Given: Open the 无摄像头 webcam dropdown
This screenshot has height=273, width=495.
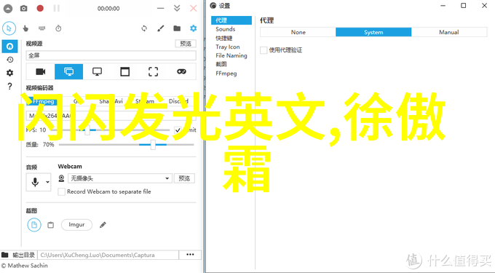Looking at the screenshot, I should (x=120, y=178).
